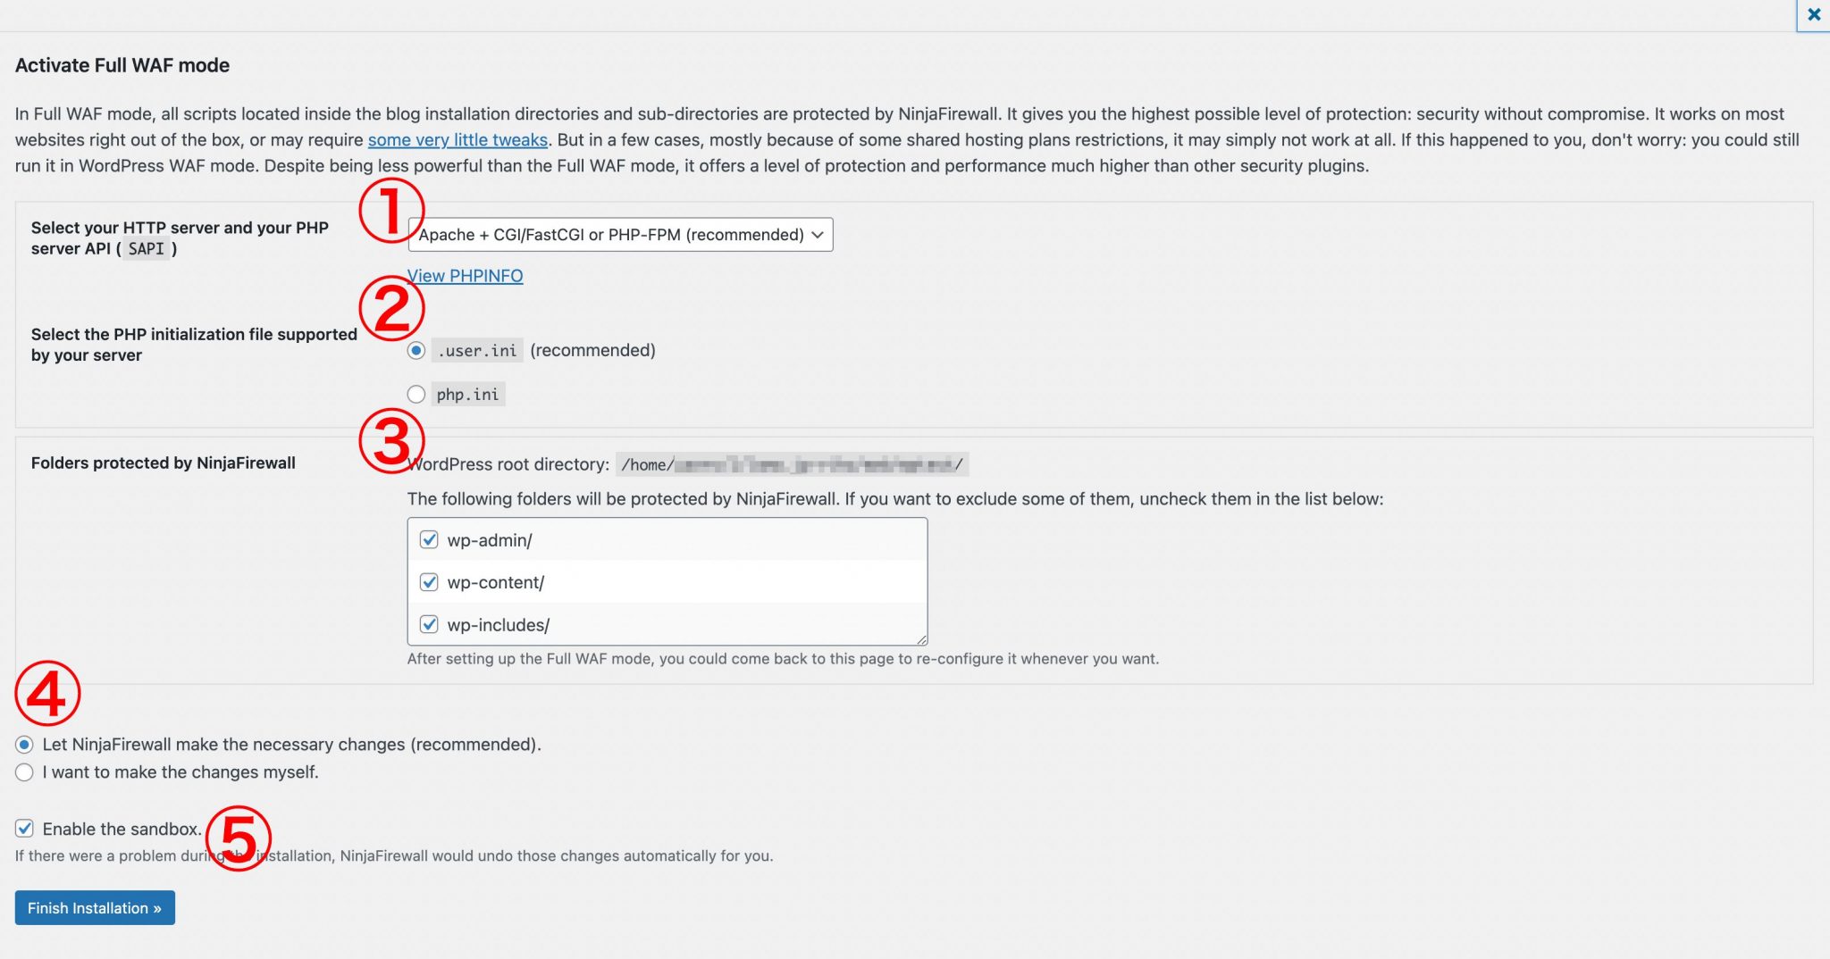
Task: Select the Activate Full WAF mode heading
Action: pos(122,64)
